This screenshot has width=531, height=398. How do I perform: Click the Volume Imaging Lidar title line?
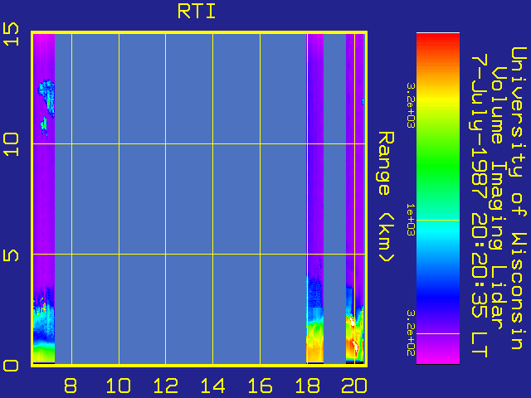pos(499,198)
